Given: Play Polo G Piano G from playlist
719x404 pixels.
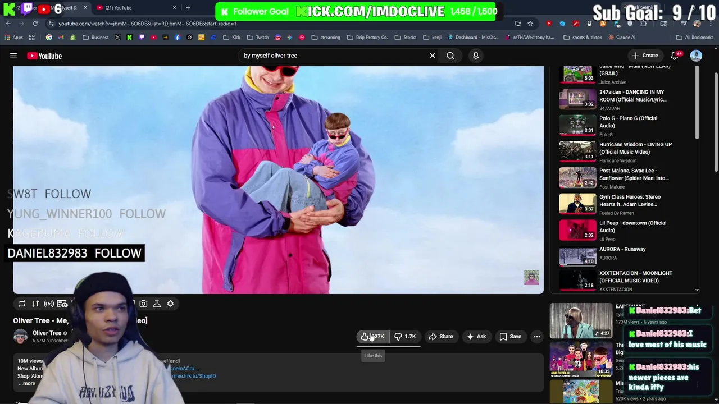Looking at the screenshot, I should pyautogui.click(x=628, y=126).
